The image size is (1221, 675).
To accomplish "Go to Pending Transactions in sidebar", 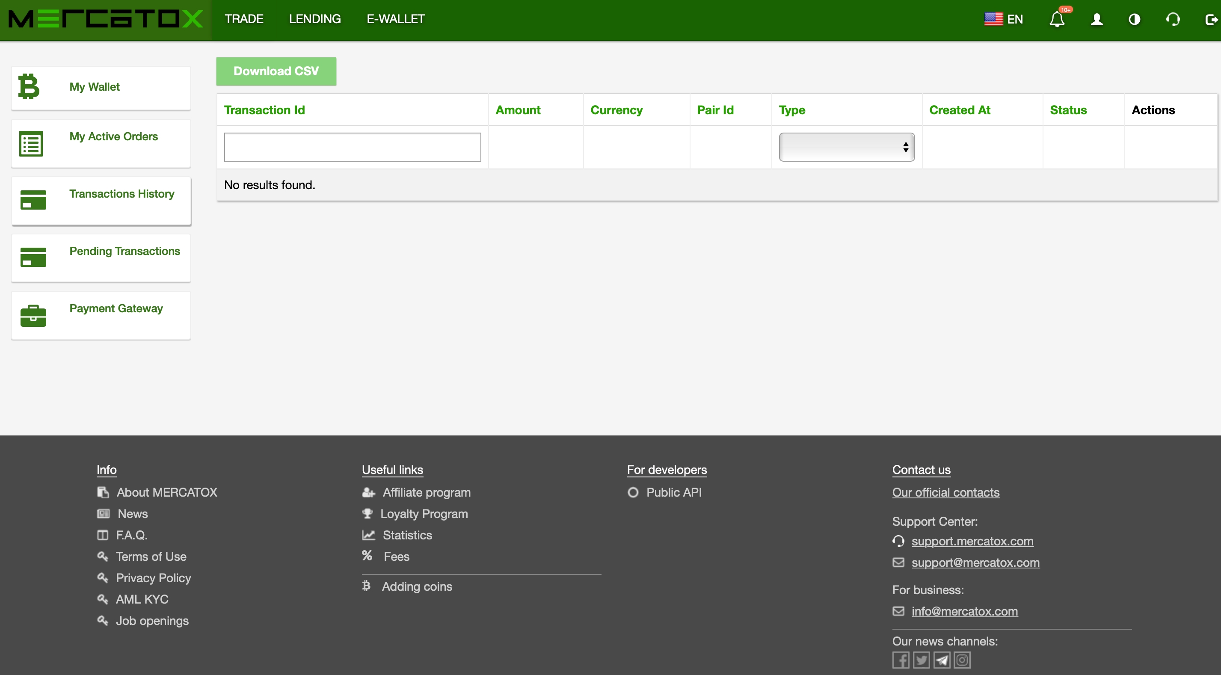I will (124, 251).
